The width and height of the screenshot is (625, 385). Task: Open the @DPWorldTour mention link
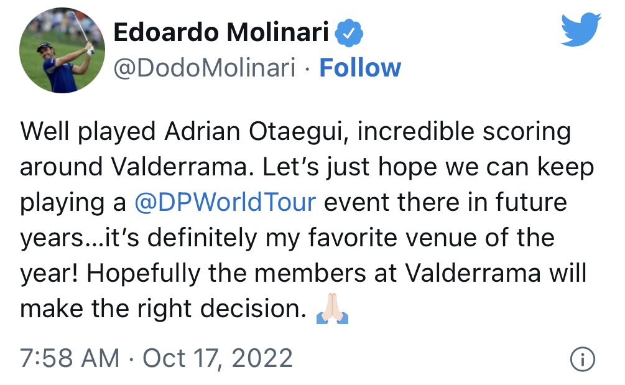pos(226,203)
